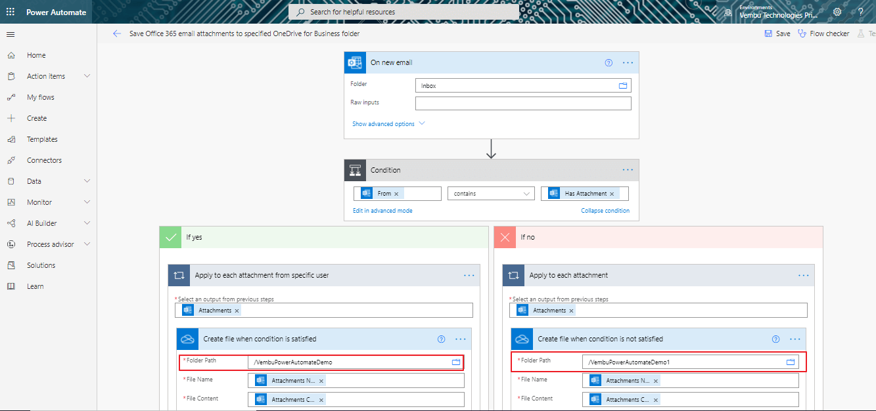Click the Outlook icon on On new email

click(355, 62)
